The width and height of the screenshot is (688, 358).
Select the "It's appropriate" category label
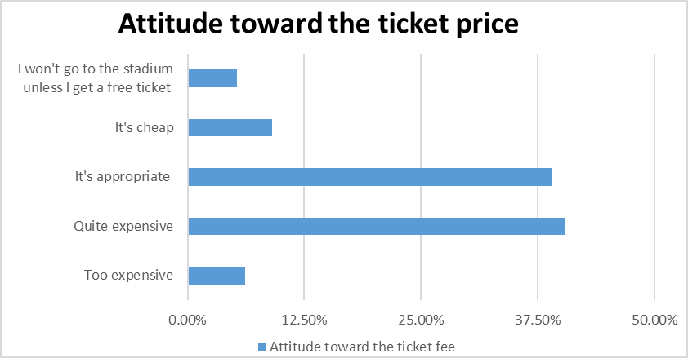121,176
